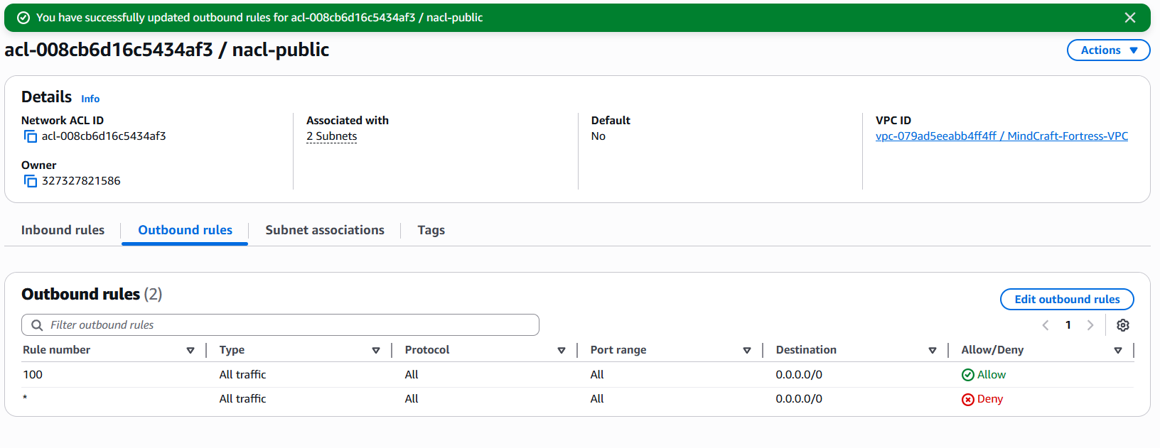
Task: Switch to the Tags tab
Action: [x=431, y=230]
